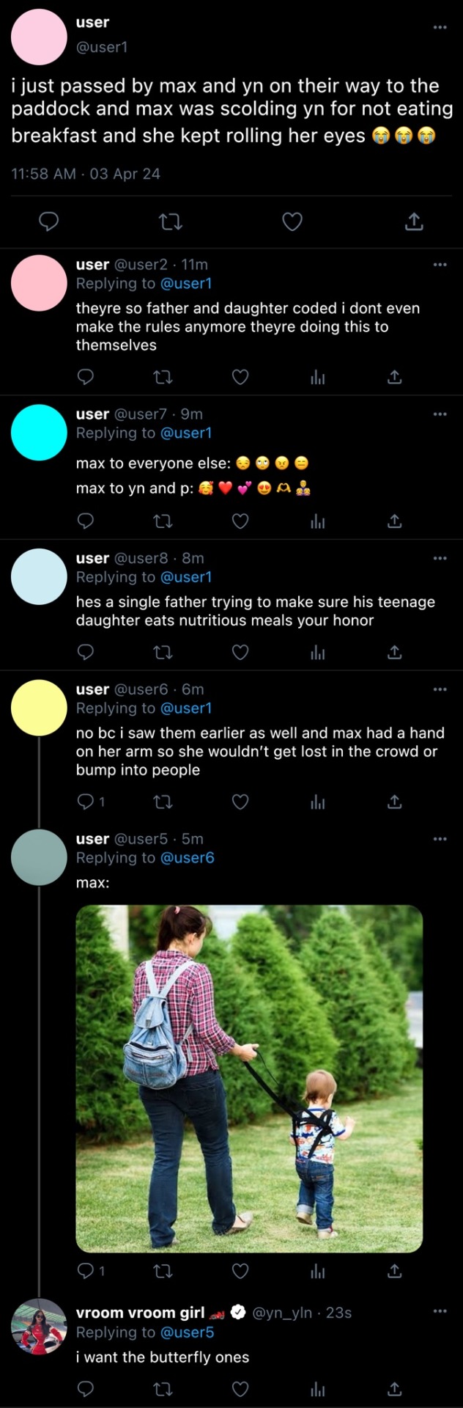The image size is (463, 1408).
Task: Share the main user1 tweet
Action: point(414,221)
